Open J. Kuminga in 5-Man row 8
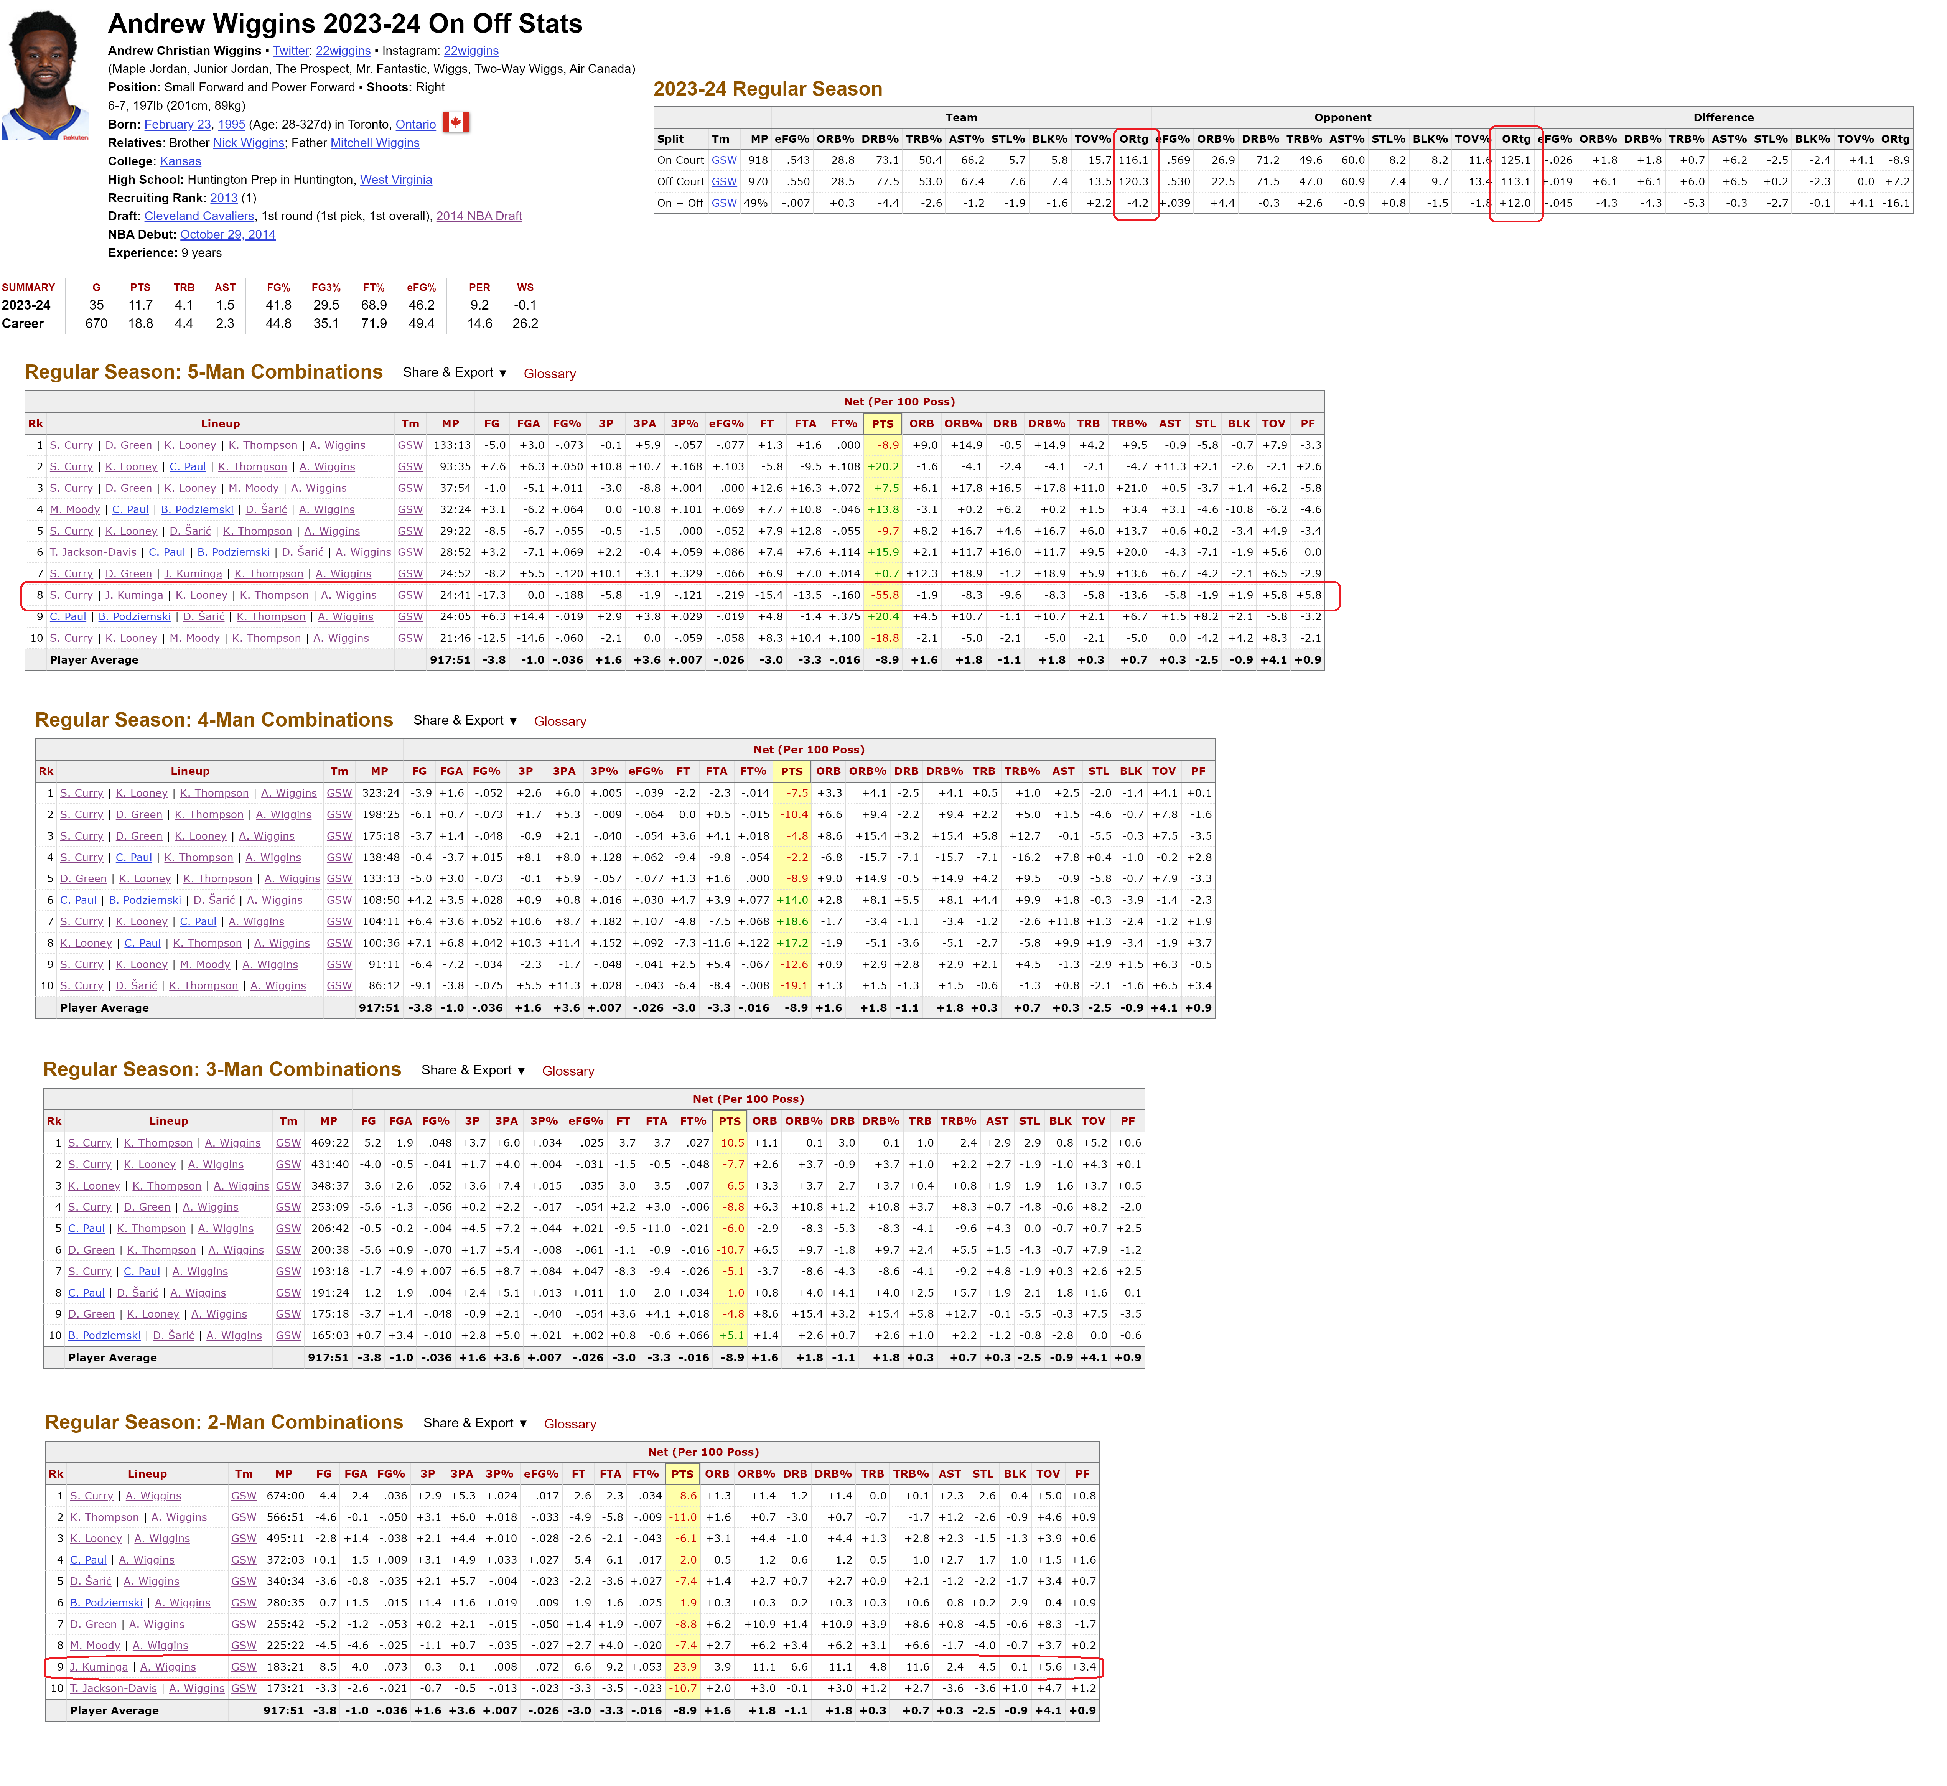1947x1786 pixels. 134,595
